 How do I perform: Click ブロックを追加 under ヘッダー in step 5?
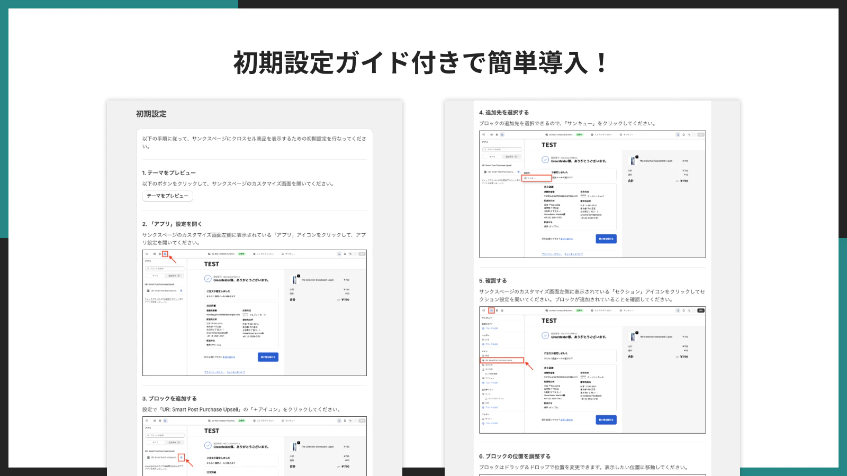pos(490,344)
